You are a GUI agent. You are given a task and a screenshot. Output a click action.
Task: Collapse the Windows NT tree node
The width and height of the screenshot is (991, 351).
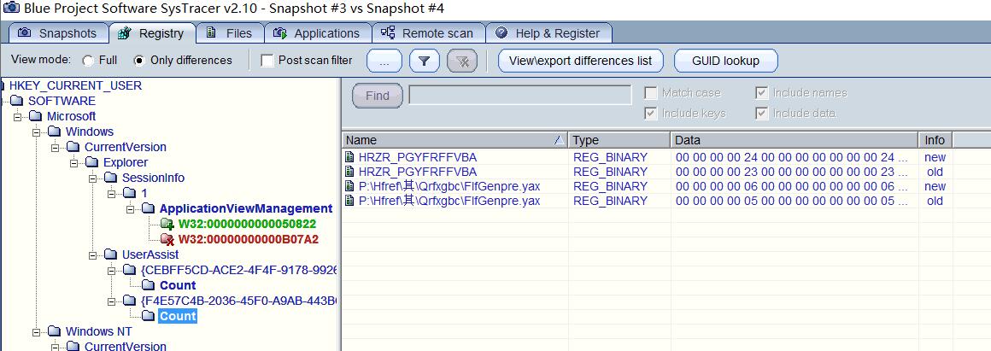tap(36, 331)
